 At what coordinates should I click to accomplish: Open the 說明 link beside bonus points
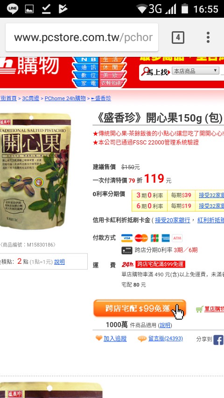coord(59,262)
